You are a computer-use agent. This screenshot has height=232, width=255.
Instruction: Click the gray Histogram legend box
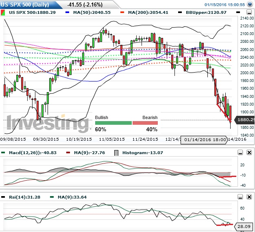click(x=116, y=153)
